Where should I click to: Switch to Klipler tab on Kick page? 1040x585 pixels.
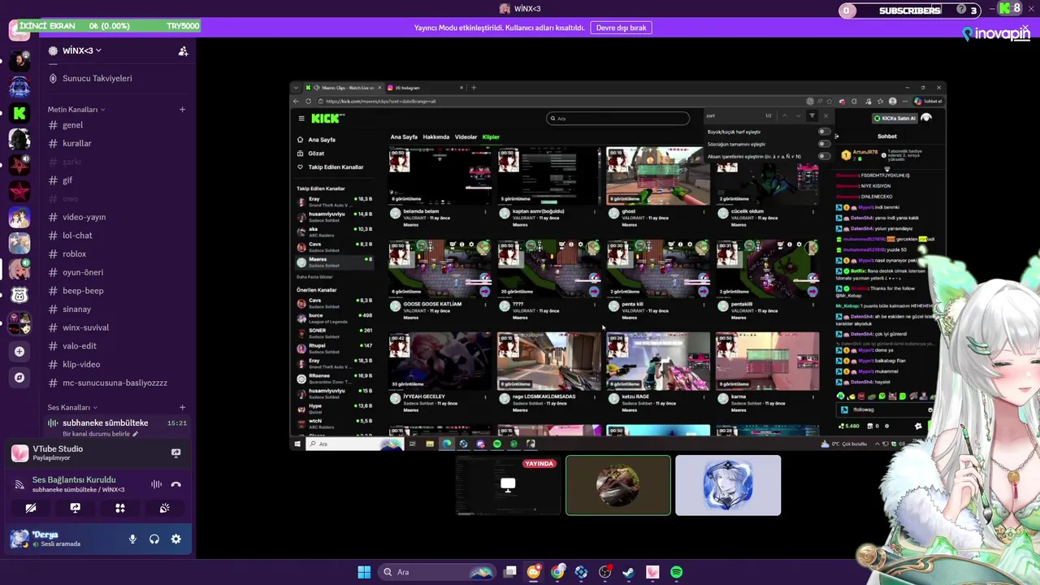click(491, 137)
